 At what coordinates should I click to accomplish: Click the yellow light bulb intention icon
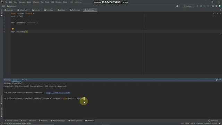pyautogui.click(x=13, y=29)
